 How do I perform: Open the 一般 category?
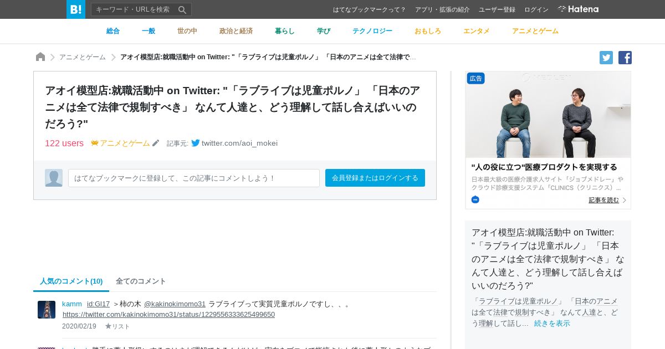(x=149, y=31)
